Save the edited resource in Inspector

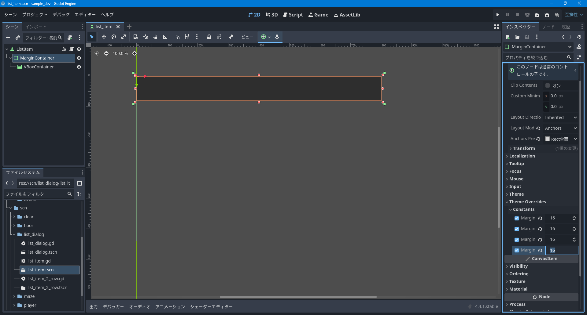tap(527, 37)
